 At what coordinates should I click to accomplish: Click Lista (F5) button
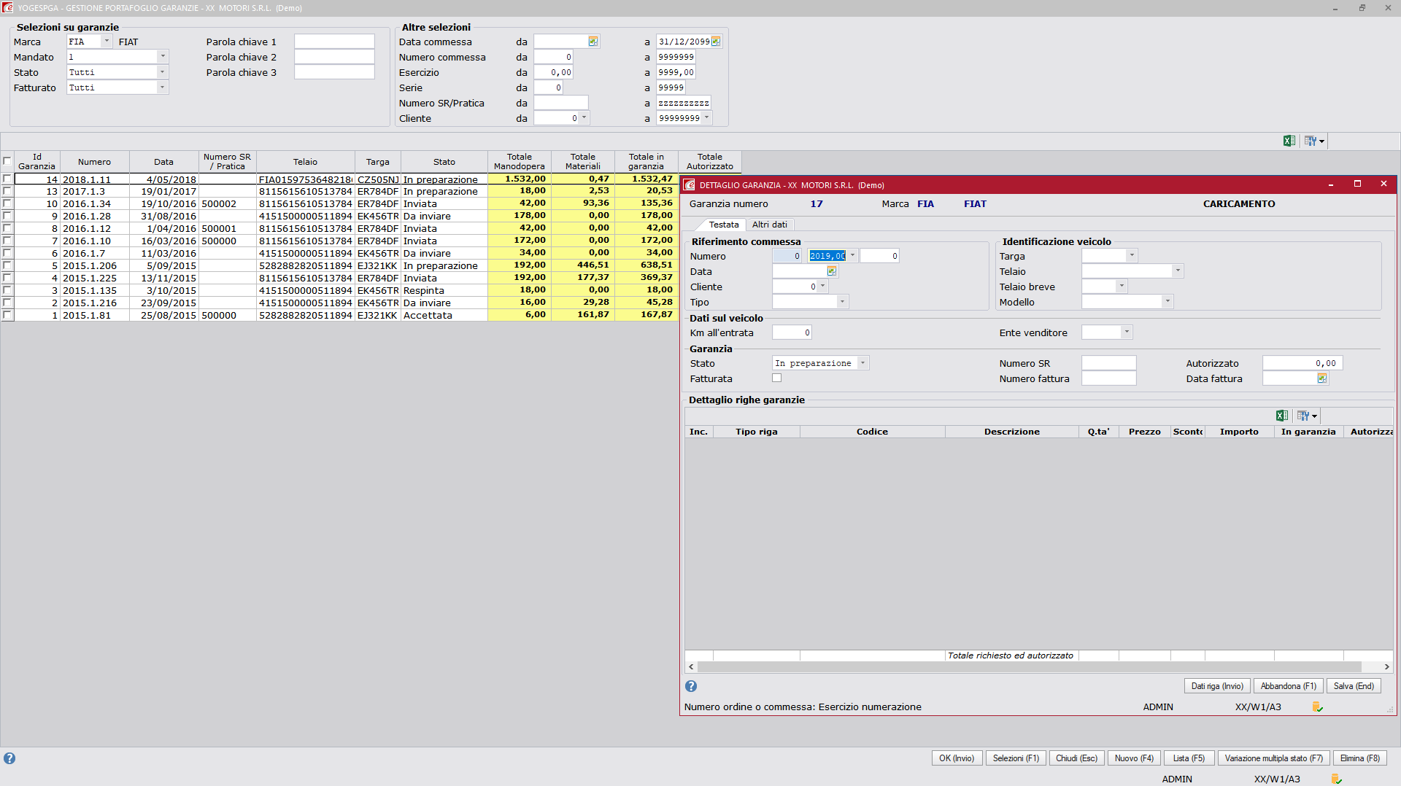click(x=1189, y=758)
